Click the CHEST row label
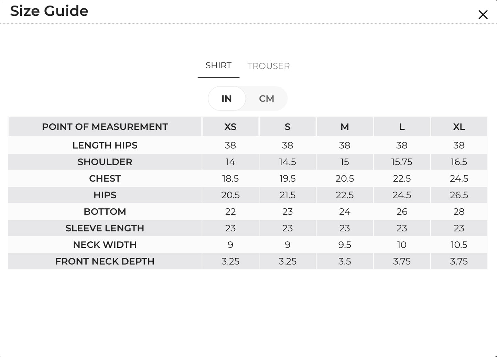 pos(105,178)
